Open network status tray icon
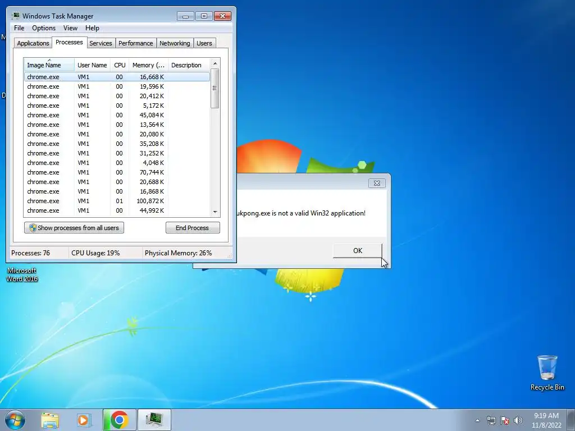The height and width of the screenshot is (431, 575). (491, 420)
